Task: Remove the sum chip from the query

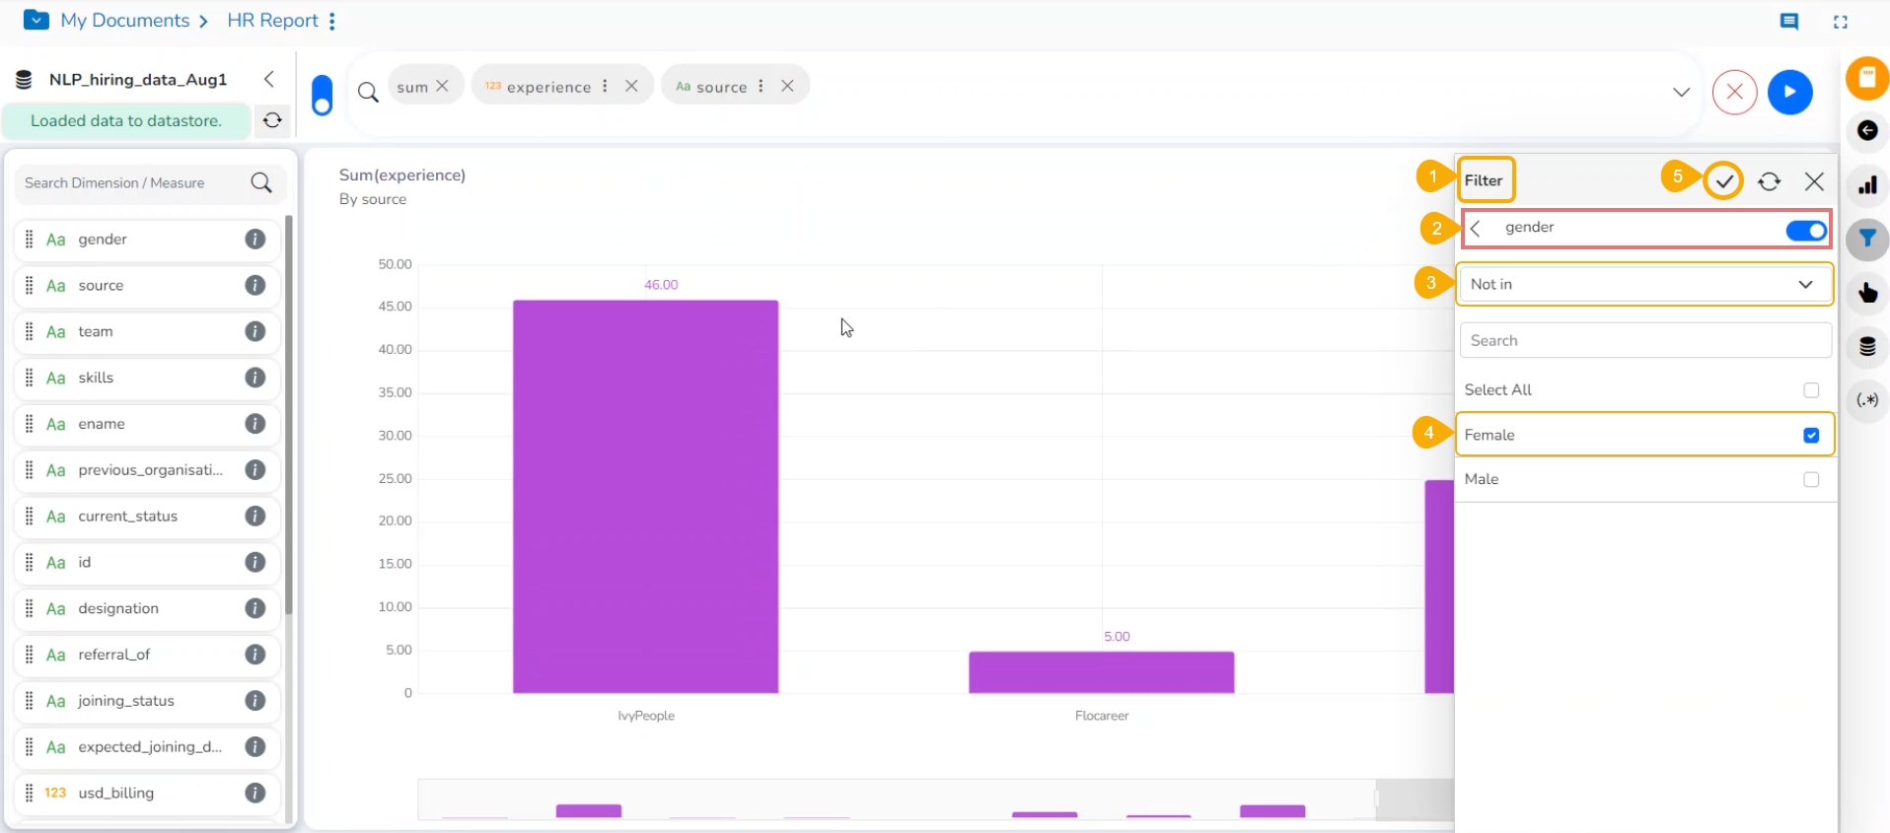Action: pyautogui.click(x=443, y=86)
